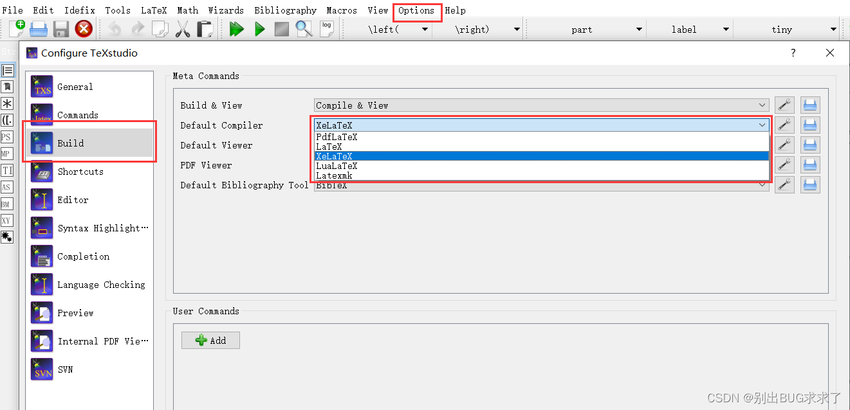This screenshot has width=850, height=410.
Task: Open a file with the folder toolbar icon
Action: [39, 28]
